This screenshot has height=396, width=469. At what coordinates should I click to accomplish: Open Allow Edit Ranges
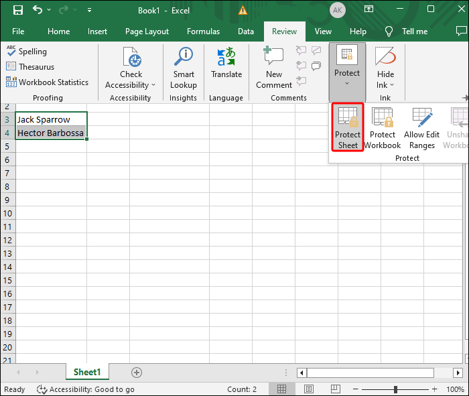pyautogui.click(x=422, y=127)
